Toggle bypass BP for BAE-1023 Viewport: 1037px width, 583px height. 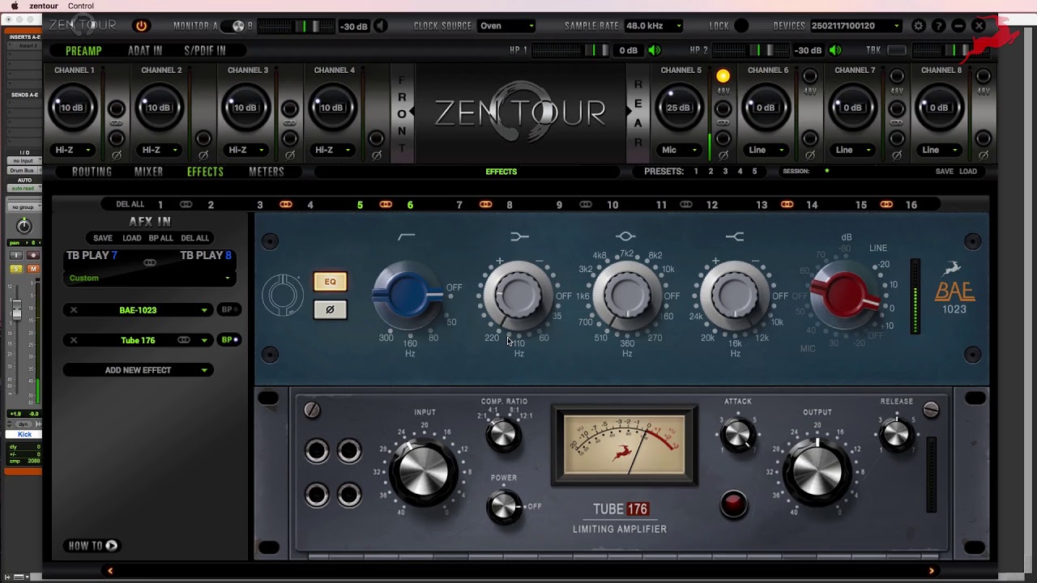[228, 310]
